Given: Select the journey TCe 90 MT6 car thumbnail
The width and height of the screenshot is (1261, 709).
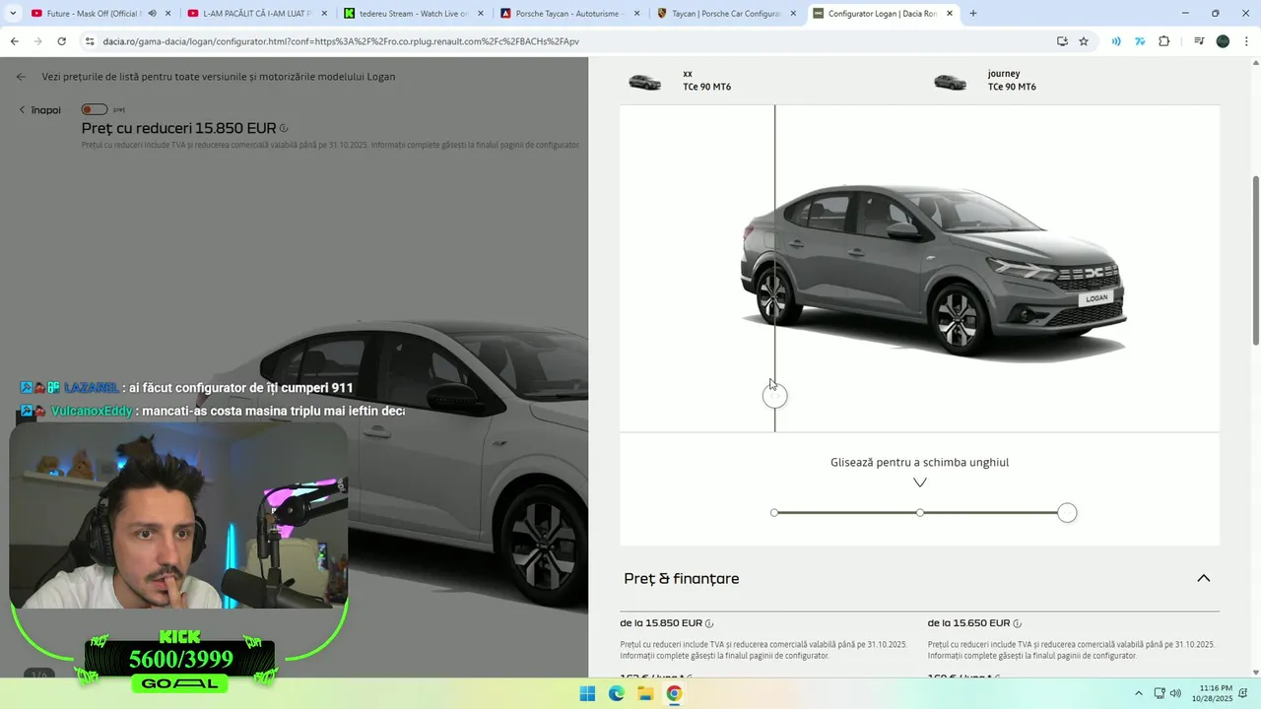Looking at the screenshot, I should [951, 82].
